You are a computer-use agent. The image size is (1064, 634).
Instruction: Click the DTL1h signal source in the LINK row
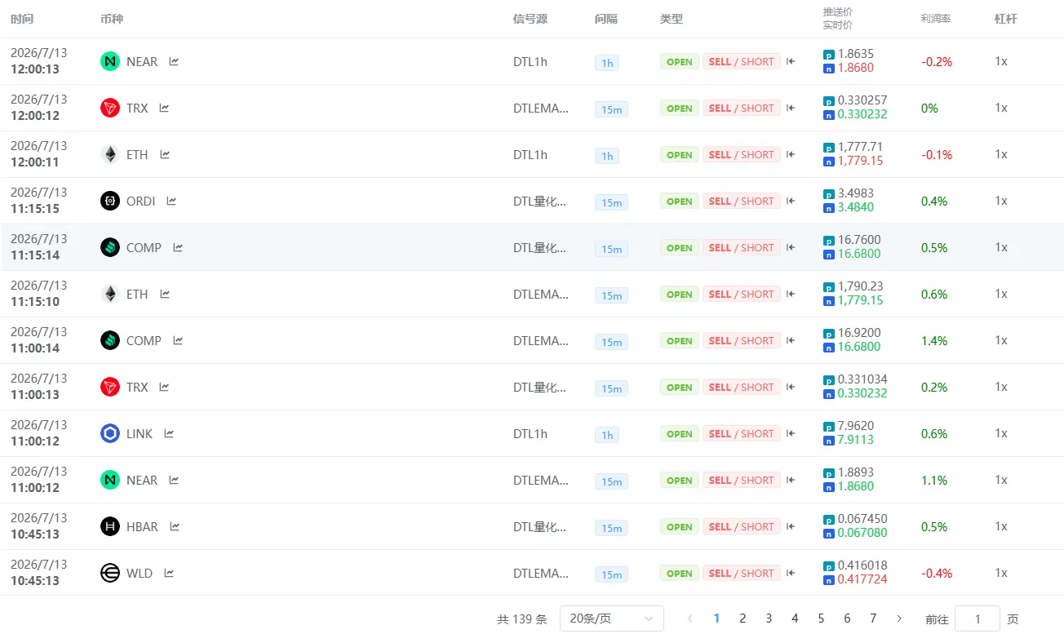pyautogui.click(x=530, y=433)
